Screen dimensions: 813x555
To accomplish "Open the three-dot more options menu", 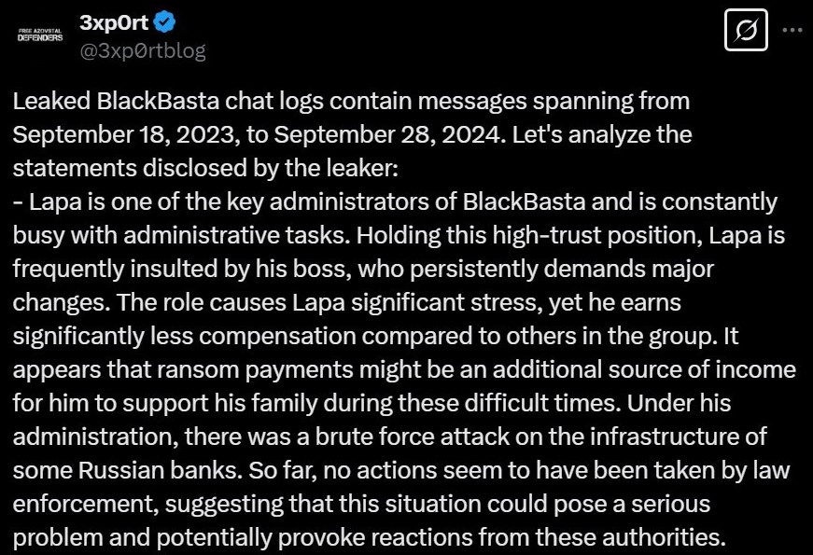I will pyautogui.click(x=792, y=30).
